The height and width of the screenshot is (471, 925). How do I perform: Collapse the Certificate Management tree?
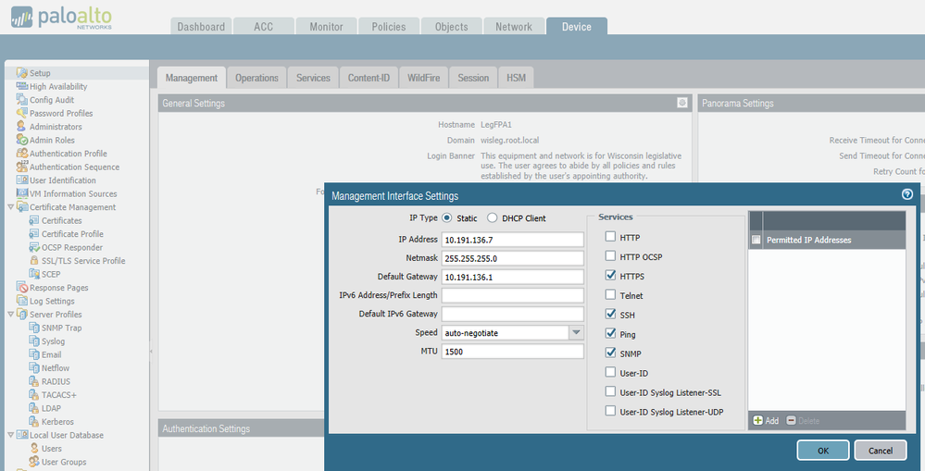(x=10, y=207)
